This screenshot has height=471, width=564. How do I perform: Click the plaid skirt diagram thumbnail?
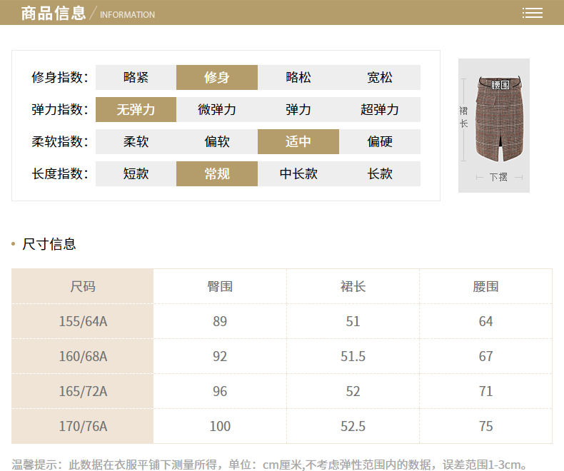pos(494,125)
